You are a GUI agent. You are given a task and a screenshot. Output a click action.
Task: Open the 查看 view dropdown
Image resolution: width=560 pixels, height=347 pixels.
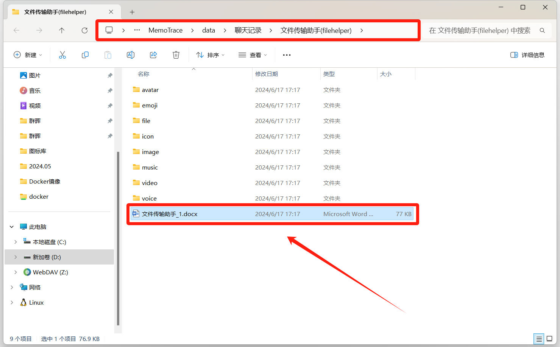253,55
